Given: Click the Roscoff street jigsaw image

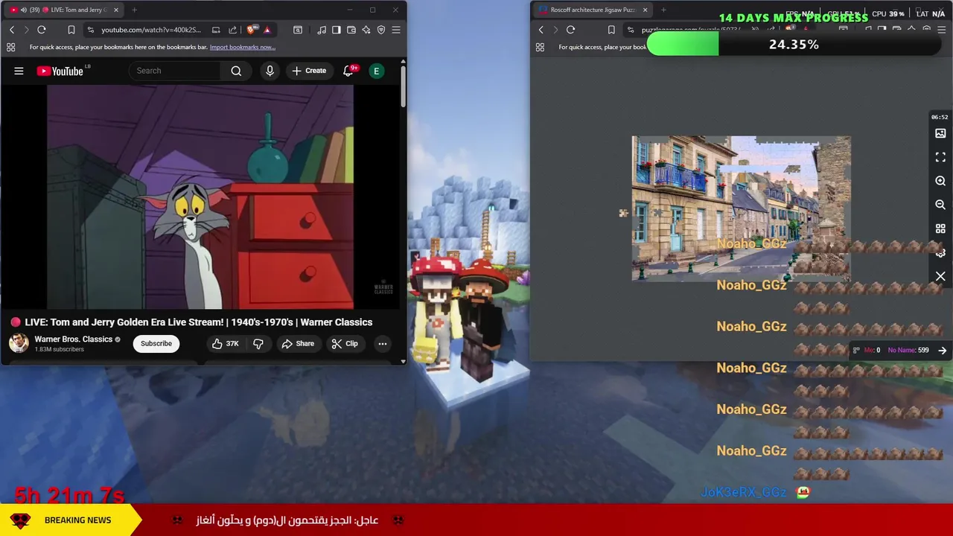Looking at the screenshot, I should [x=741, y=208].
